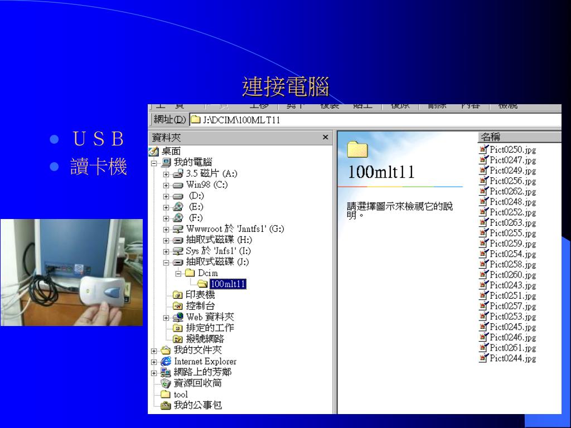
Task: Select file Pict0249.jpg
Action: tap(508, 171)
